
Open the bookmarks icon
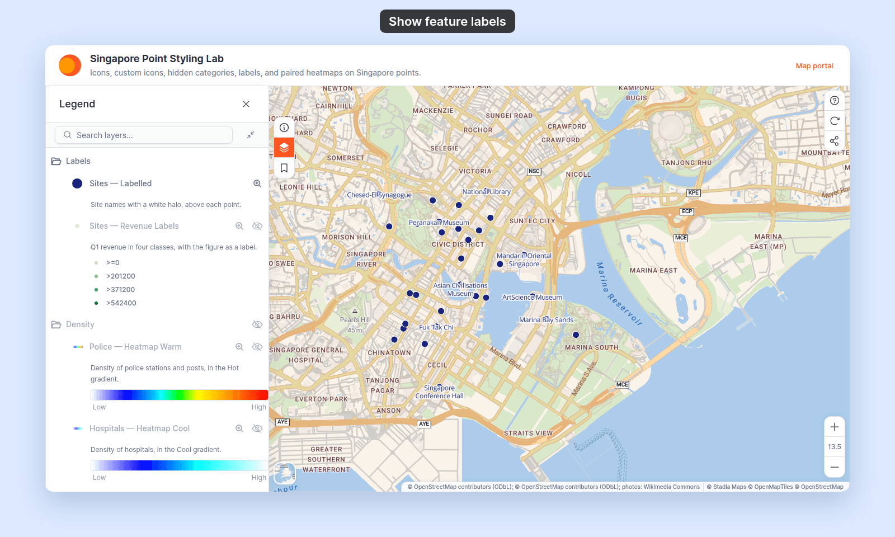click(284, 168)
